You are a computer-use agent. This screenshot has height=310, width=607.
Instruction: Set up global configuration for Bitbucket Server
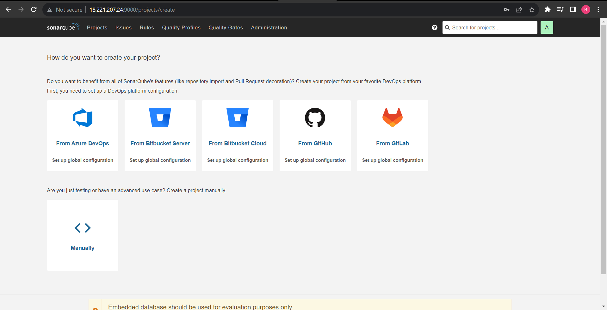click(160, 160)
